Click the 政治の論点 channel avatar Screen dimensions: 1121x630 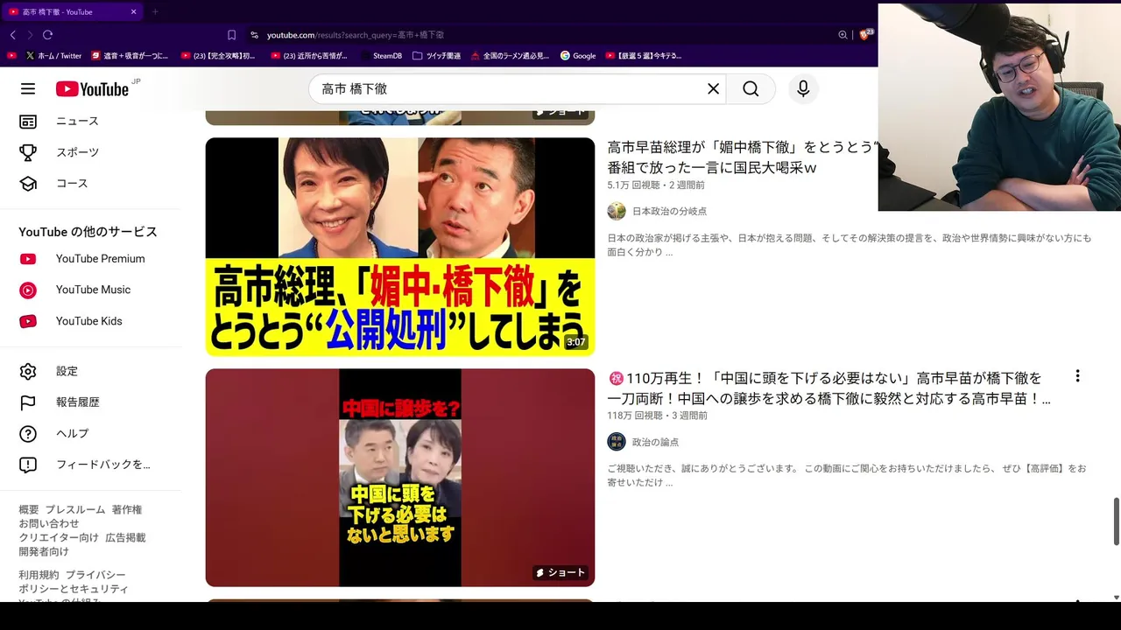(x=617, y=442)
